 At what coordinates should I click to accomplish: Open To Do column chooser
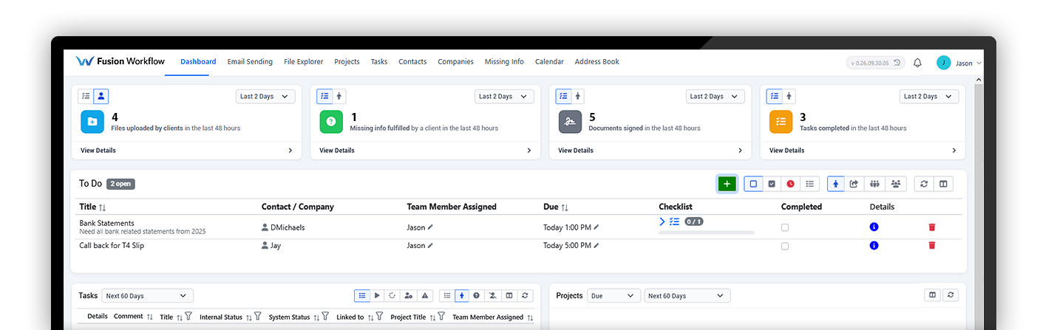(x=943, y=184)
